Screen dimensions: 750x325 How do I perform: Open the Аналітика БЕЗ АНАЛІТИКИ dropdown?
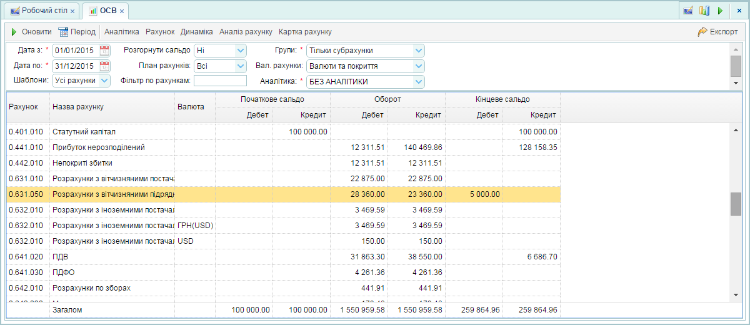[419, 81]
